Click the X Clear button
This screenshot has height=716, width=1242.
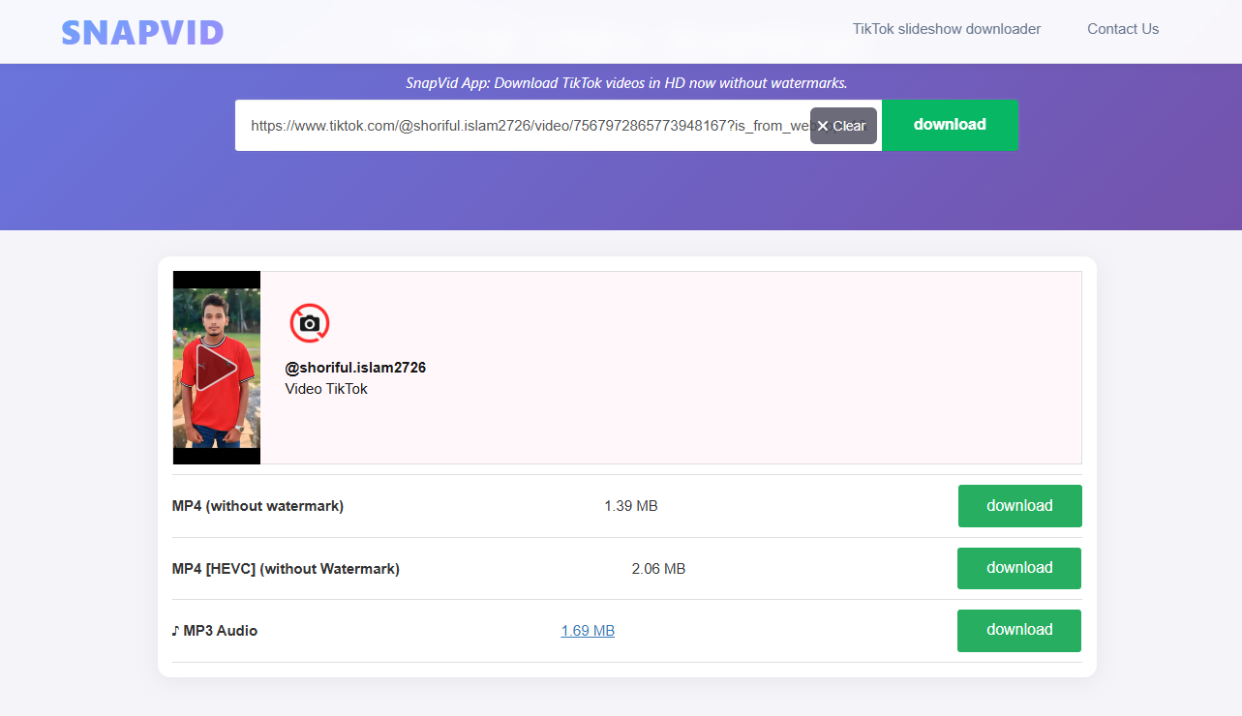pyautogui.click(x=843, y=126)
